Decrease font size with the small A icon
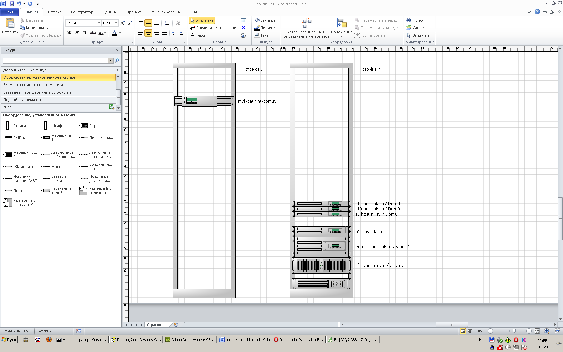Screen dimensions: 563x352 (x=130, y=23)
